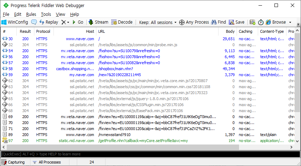Select session 32 cached icon
The height and width of the screenshot is (166, 301).
5,44
